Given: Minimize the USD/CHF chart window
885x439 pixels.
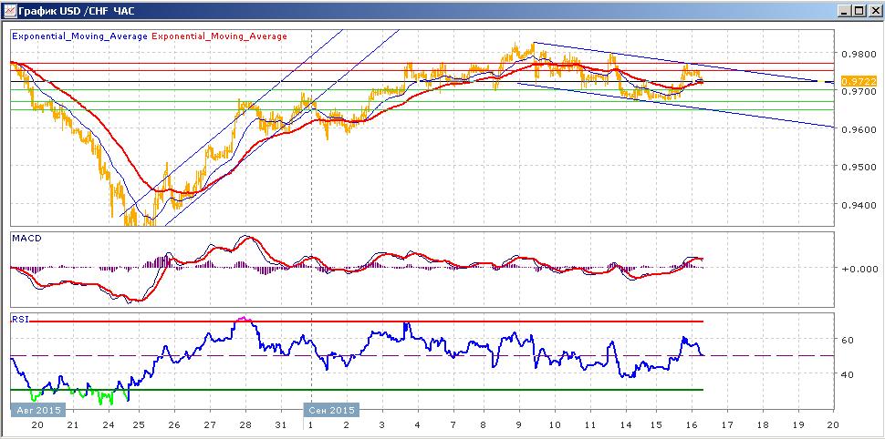Looking at the screenshot, I should 844,11.
